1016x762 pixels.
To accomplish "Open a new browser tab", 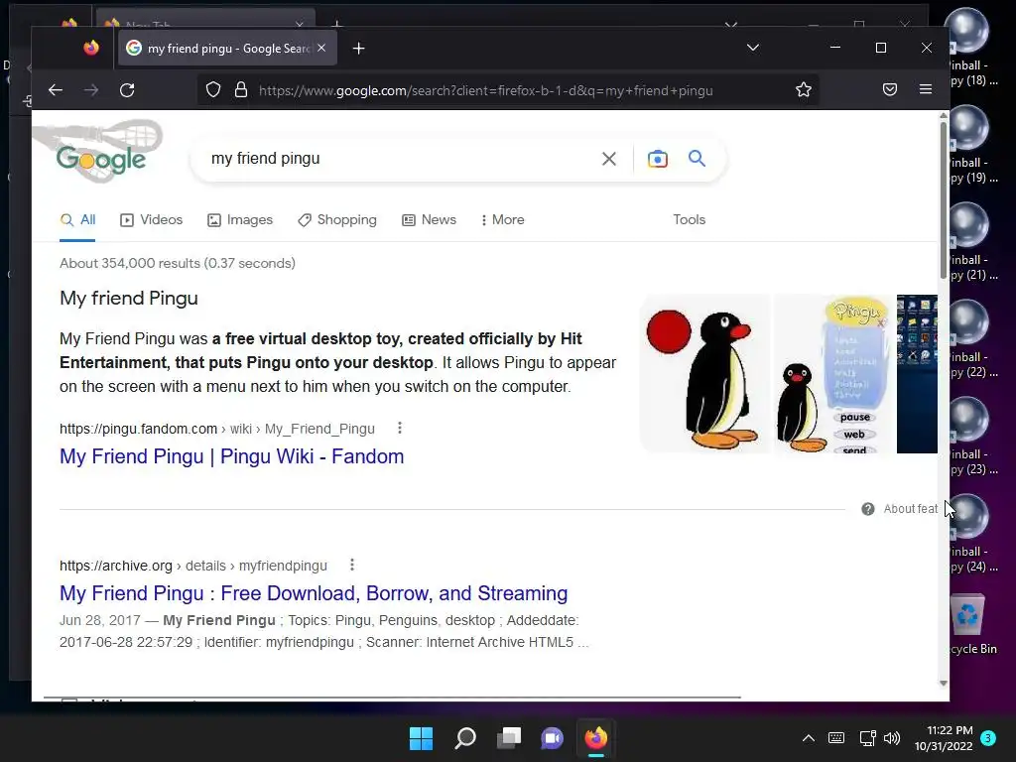I will 358,49.
